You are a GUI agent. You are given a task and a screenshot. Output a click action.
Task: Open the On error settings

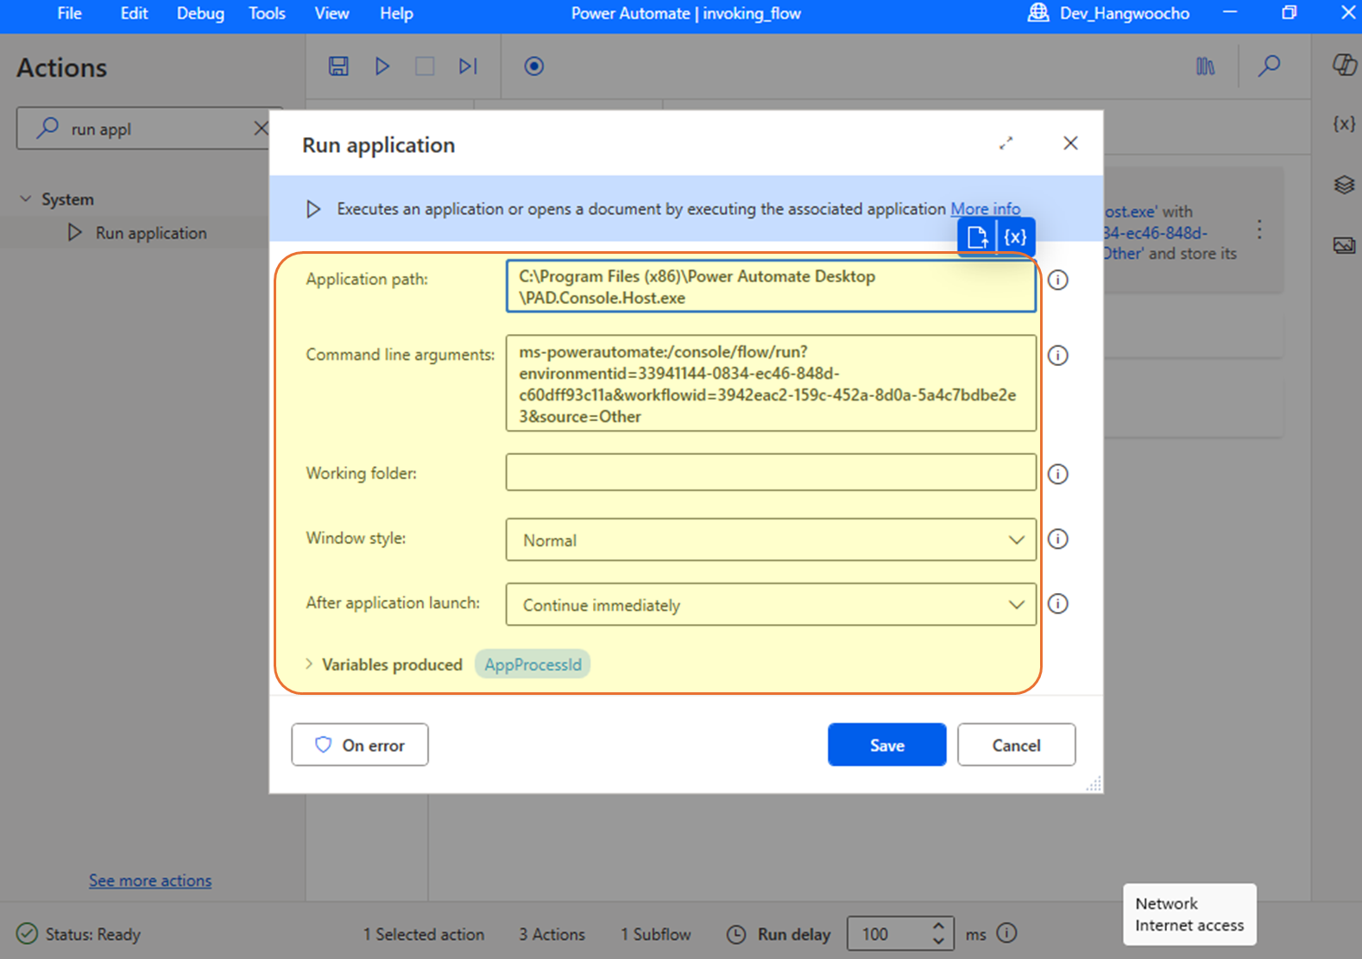click(x=360, y=744)
